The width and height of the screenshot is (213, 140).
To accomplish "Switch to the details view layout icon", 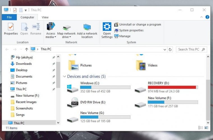I will click(200, 128).
